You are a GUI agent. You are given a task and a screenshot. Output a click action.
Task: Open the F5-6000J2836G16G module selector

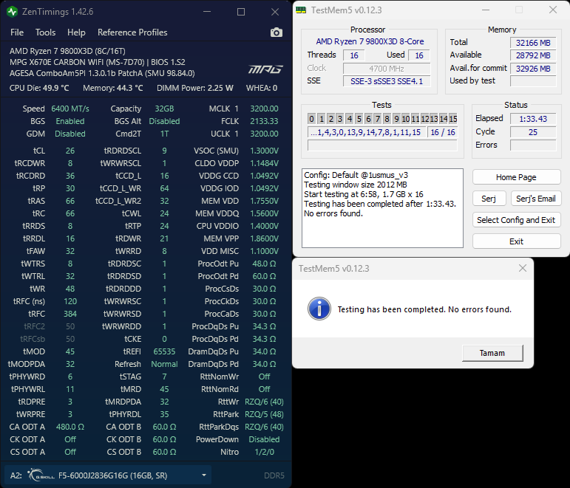109,475
